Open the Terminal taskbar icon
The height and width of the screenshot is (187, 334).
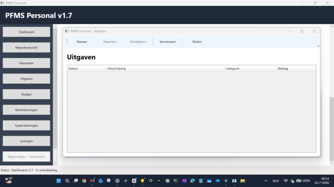coord(176,181)
